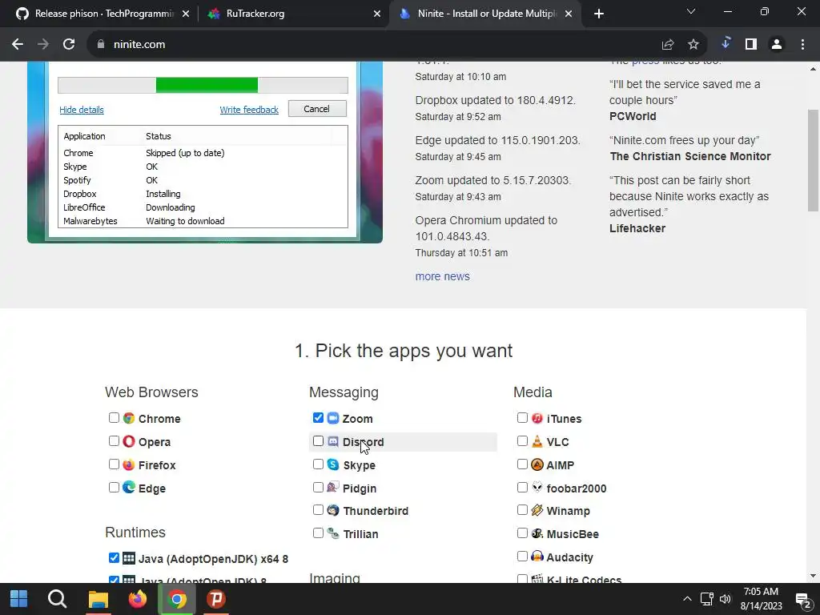The width and height of the screenshot is (820, 615).
Task: Click the Chrome app icon in Web Browsers
Action: pyautogui.click(x=129, y=418)
